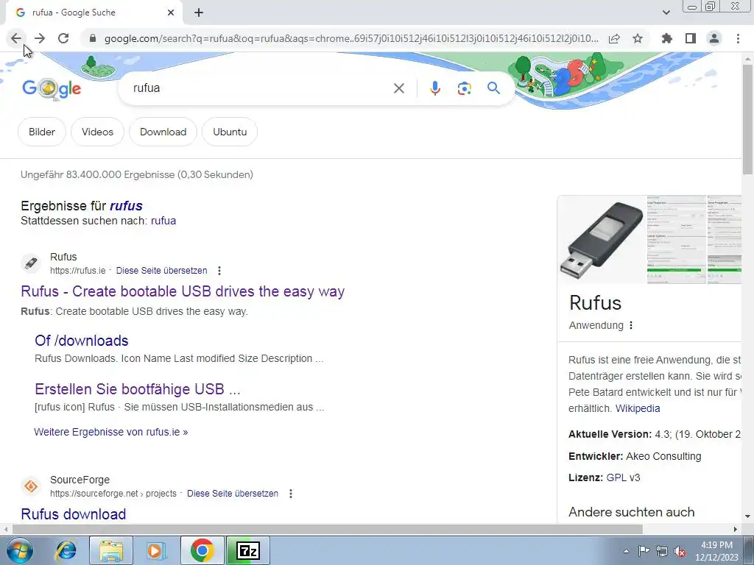Viewport: 754px width, 565px height.
Task: Open site info via the padlock icon
Action: (93, 38)
